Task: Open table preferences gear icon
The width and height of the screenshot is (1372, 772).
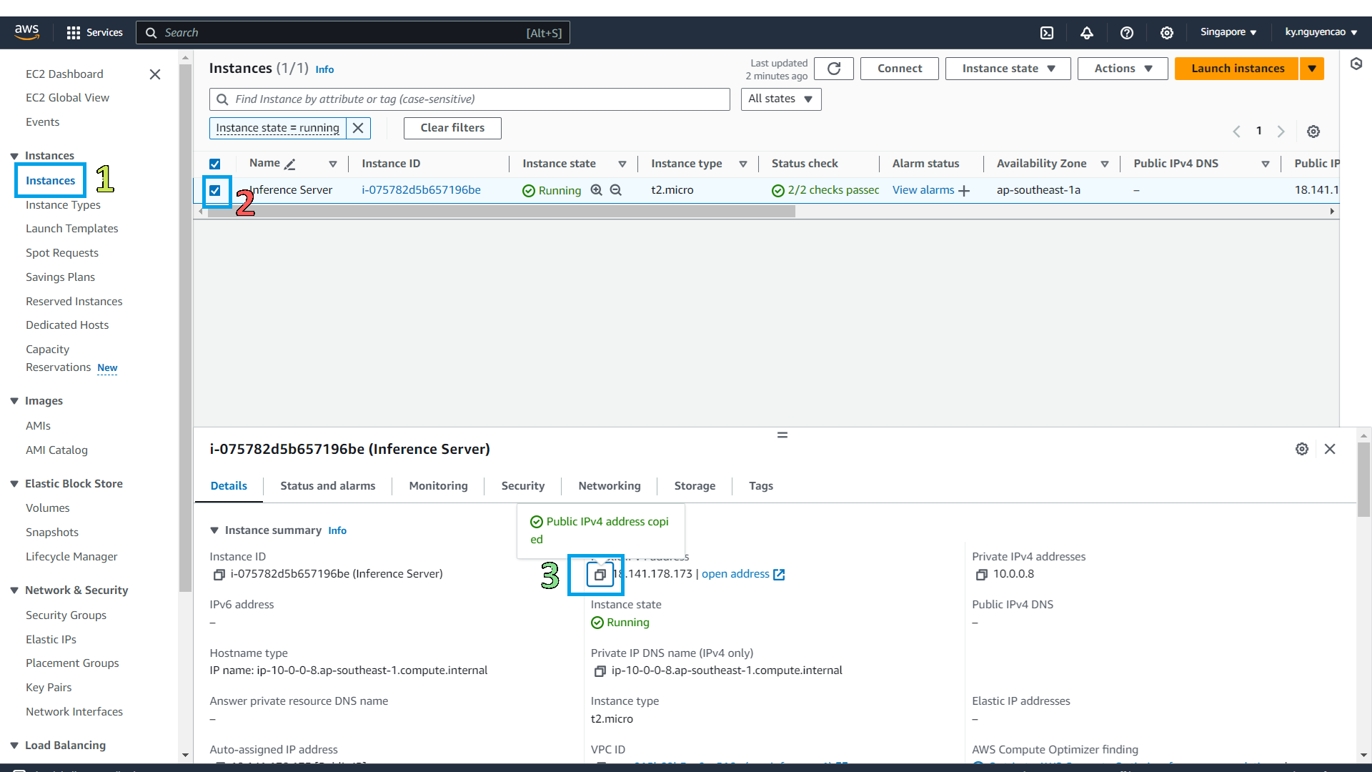Action: click(x=1313, y=132)
